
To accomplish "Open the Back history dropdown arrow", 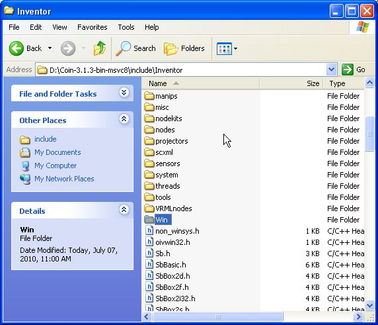I will tap(50, 48).
